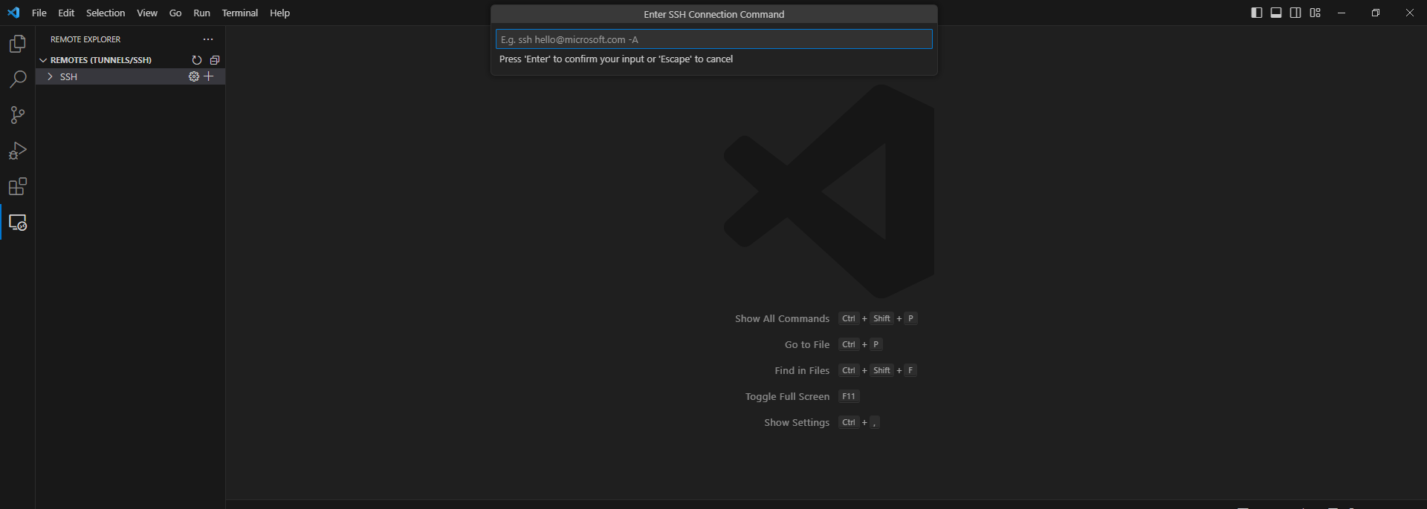Click the Show Settings hint
Screen dimensions: 1427x509
pos(797,422)
